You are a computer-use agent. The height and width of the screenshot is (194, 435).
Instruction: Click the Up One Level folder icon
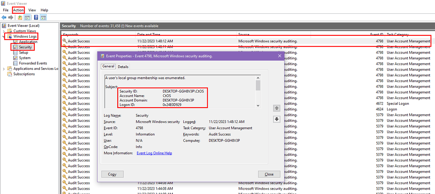click(20, 17)
